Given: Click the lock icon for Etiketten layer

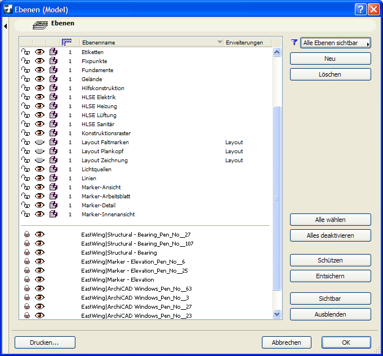Looking at the screenshot, I should pyautogui.click(x=25, y=52).
